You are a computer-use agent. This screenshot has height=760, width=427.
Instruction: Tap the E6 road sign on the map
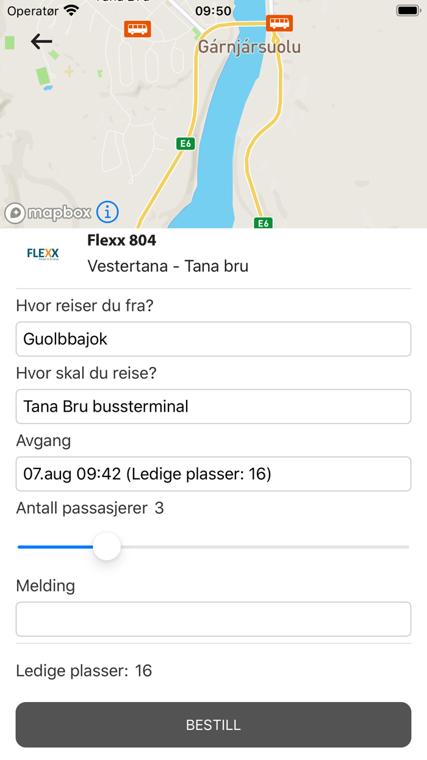point(185,144)
